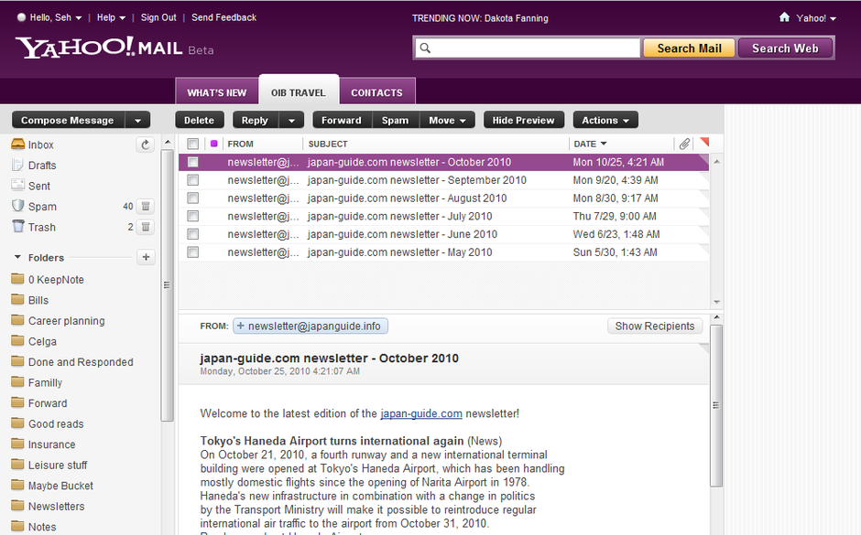Screen dimensions: 861x535
Task: Check the September 2010 newsletter checkbox
Action: pos(192,180)
